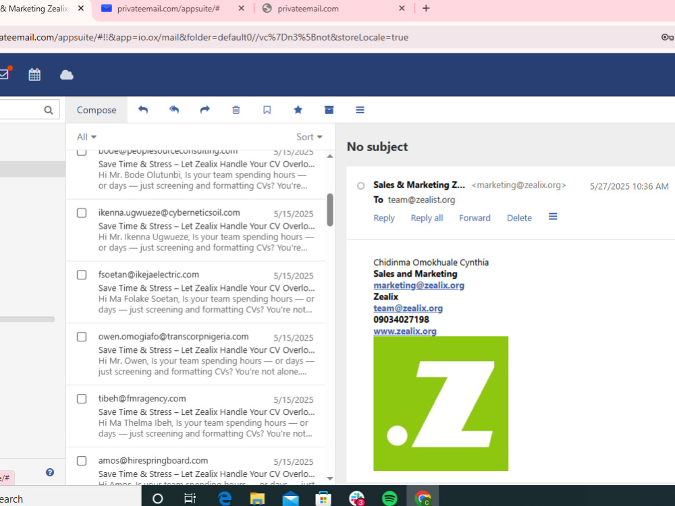
Task: Click the Chrome taskbar icon
Action: pos(423,499)
